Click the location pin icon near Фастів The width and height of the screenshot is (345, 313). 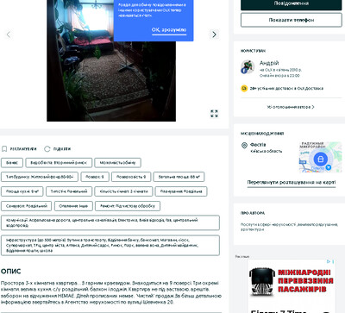[x=244, y=145]
